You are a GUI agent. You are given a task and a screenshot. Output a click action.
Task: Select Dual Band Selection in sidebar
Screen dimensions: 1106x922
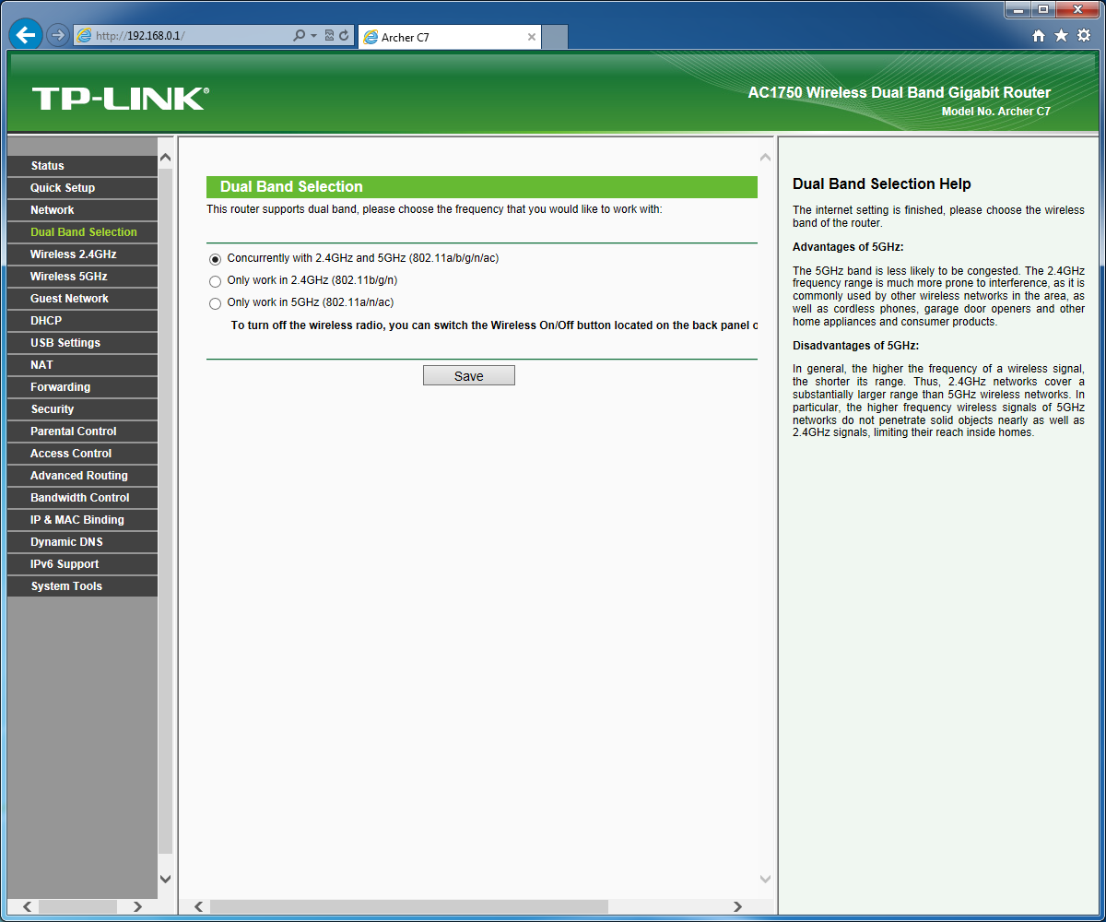(82, 232)
